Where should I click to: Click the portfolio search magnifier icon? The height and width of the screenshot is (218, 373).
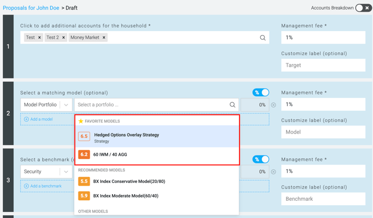pyautogui.click(x=232, y=105)
